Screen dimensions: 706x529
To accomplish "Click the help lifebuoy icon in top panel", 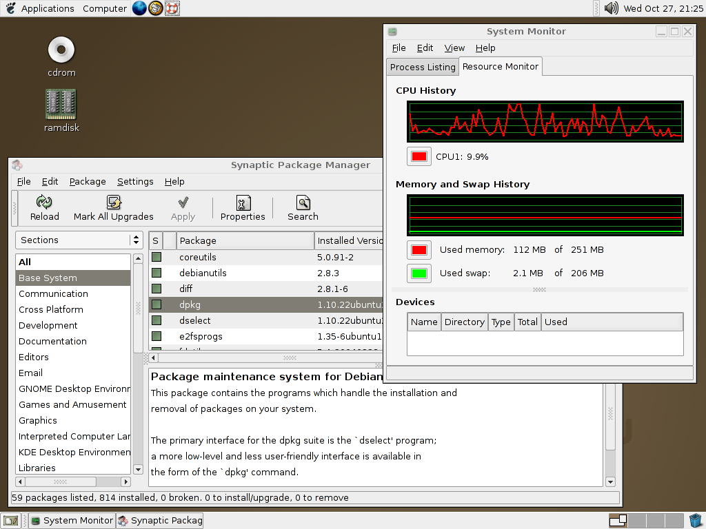I will [172, 8].
